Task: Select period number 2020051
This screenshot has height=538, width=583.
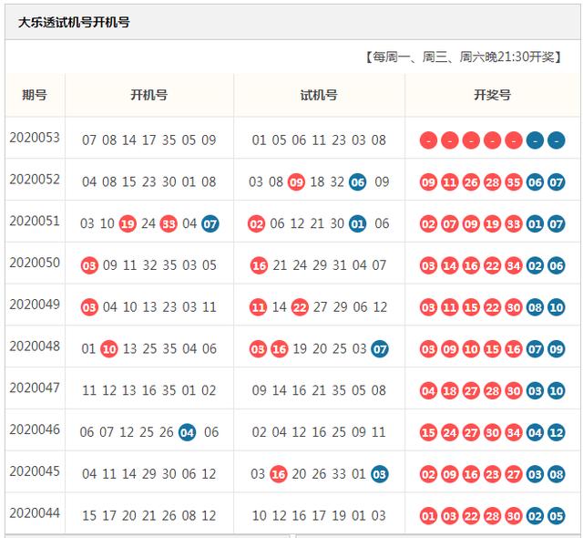Action: click(x=35, y=221)
